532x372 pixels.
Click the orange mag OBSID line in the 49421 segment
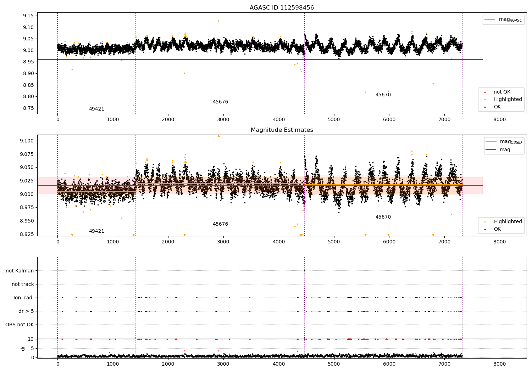[96, 191]
